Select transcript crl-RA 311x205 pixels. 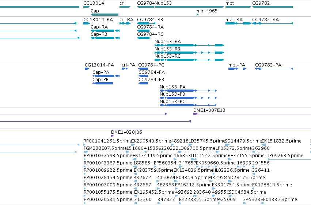pos(126,20)
